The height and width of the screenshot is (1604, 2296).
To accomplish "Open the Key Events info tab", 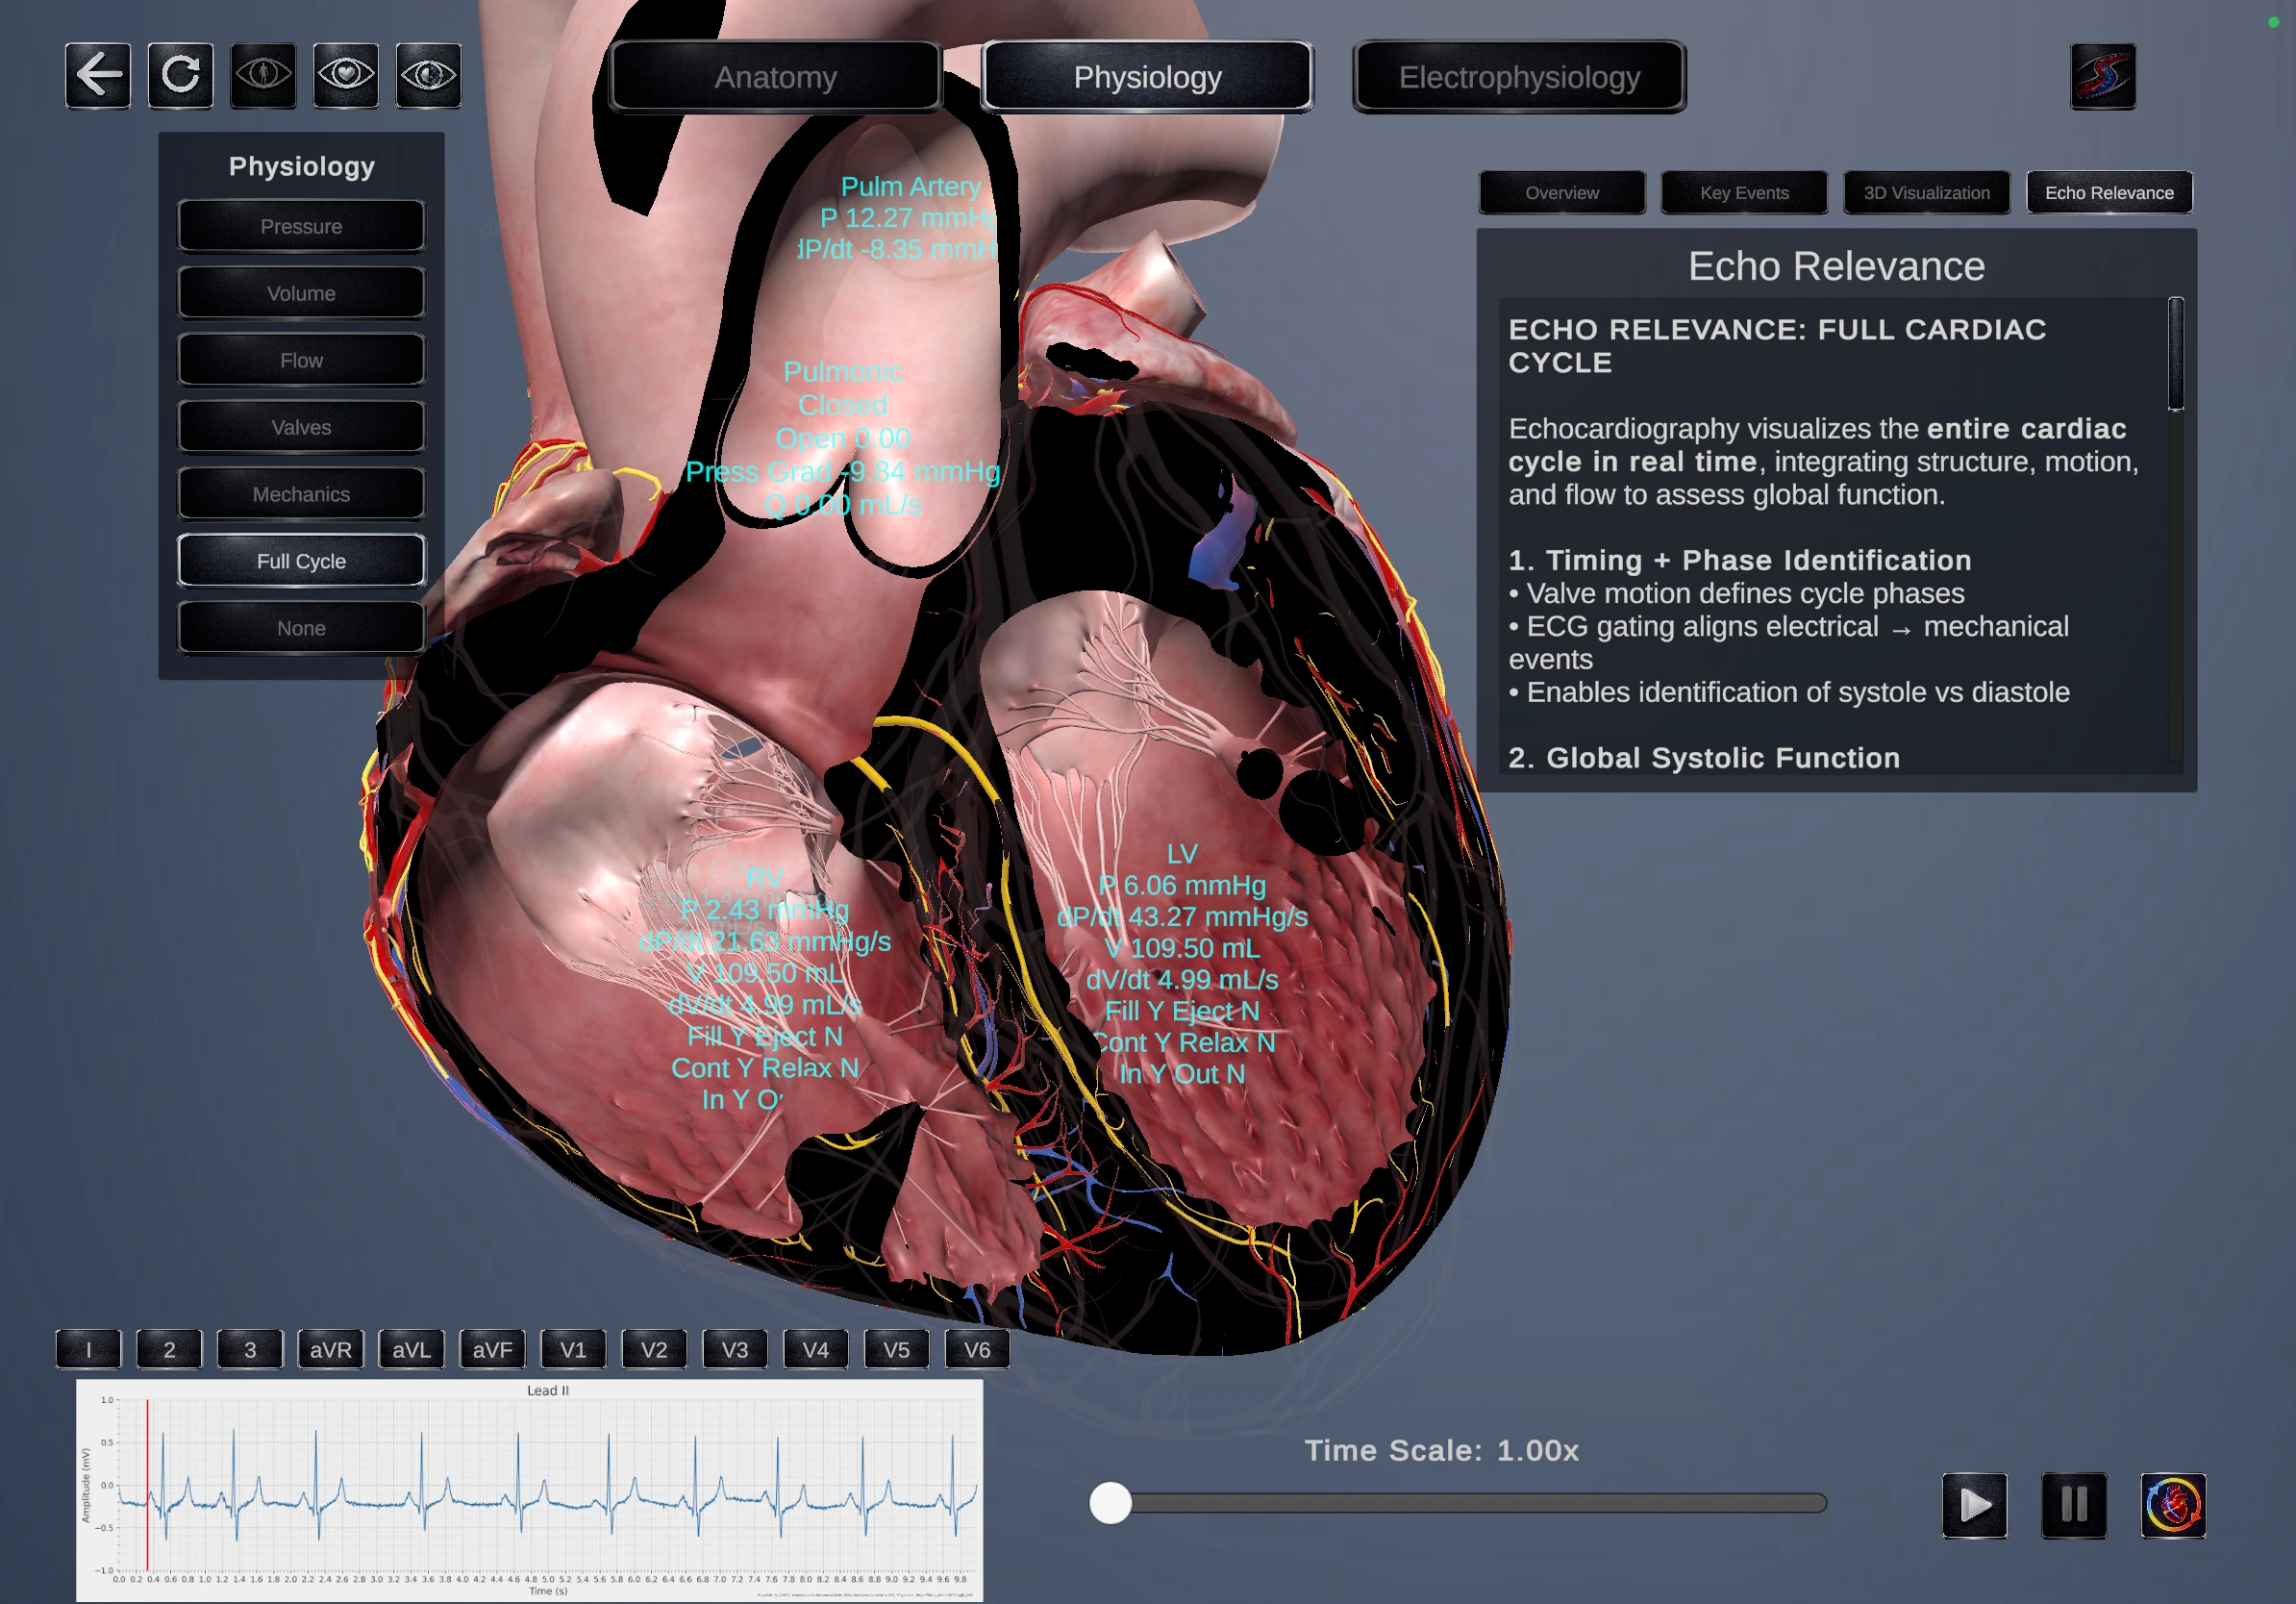I will click(1744, 192).
